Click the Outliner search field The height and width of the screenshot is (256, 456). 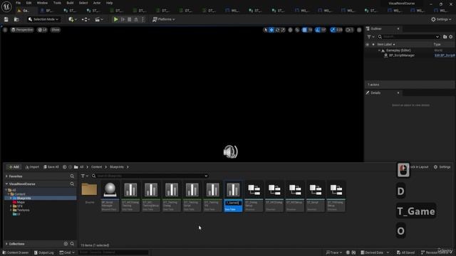coord(408,37)
